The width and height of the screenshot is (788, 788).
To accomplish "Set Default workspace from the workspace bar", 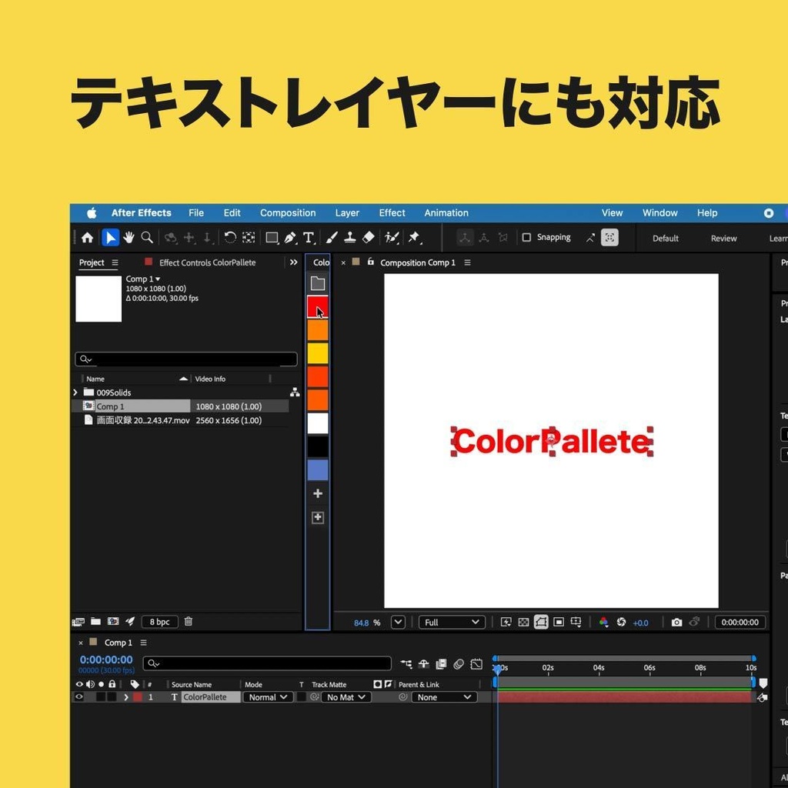I will pos(665,239).
